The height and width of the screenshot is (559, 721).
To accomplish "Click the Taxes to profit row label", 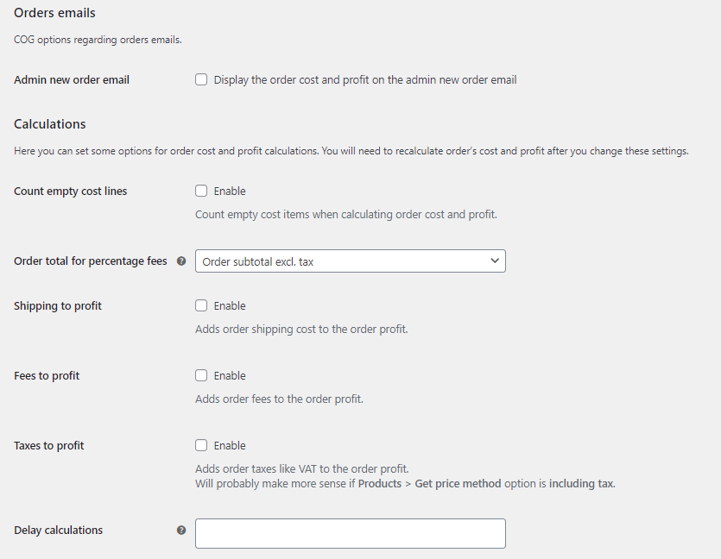I will (48, 445).
